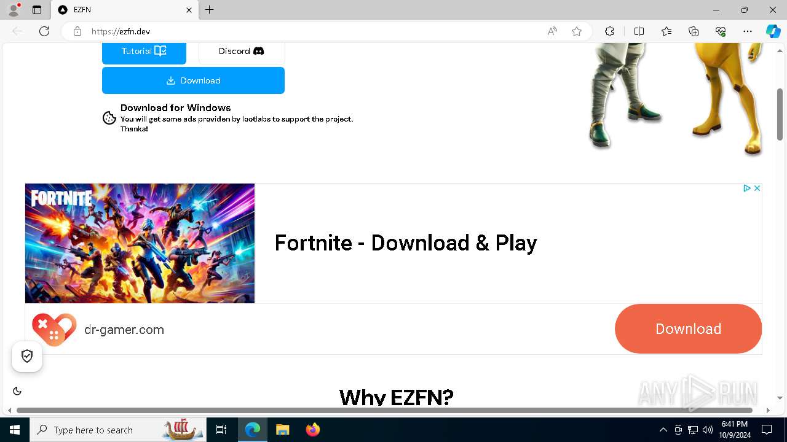Click scroll right arrow on horizontal scrollbar
The width and height of the screenshot is (787, 442).
[768, 410]
